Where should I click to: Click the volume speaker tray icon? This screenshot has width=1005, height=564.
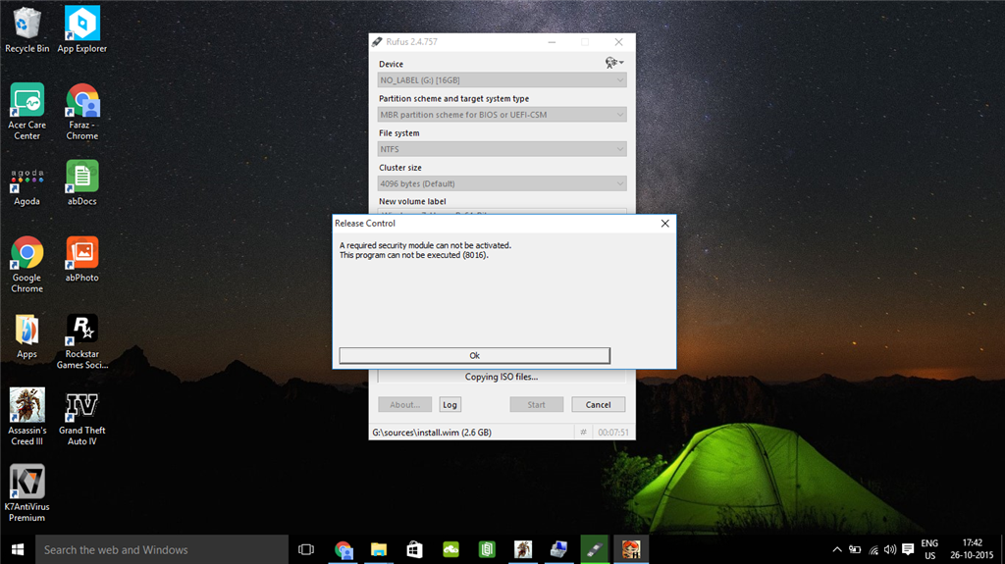(x=890, y=549)
